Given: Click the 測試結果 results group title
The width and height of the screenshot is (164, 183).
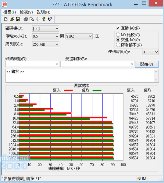Looking at the screenshot, I should (82, 85).
